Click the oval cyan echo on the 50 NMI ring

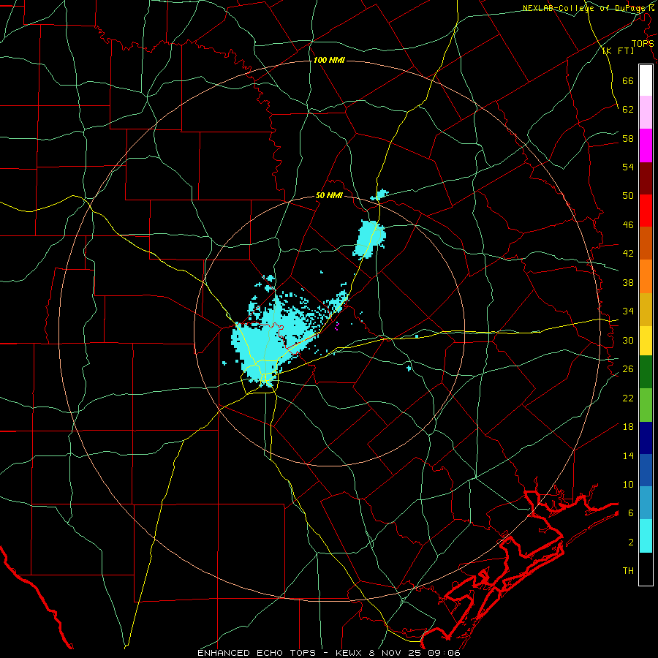pos(369,239)
